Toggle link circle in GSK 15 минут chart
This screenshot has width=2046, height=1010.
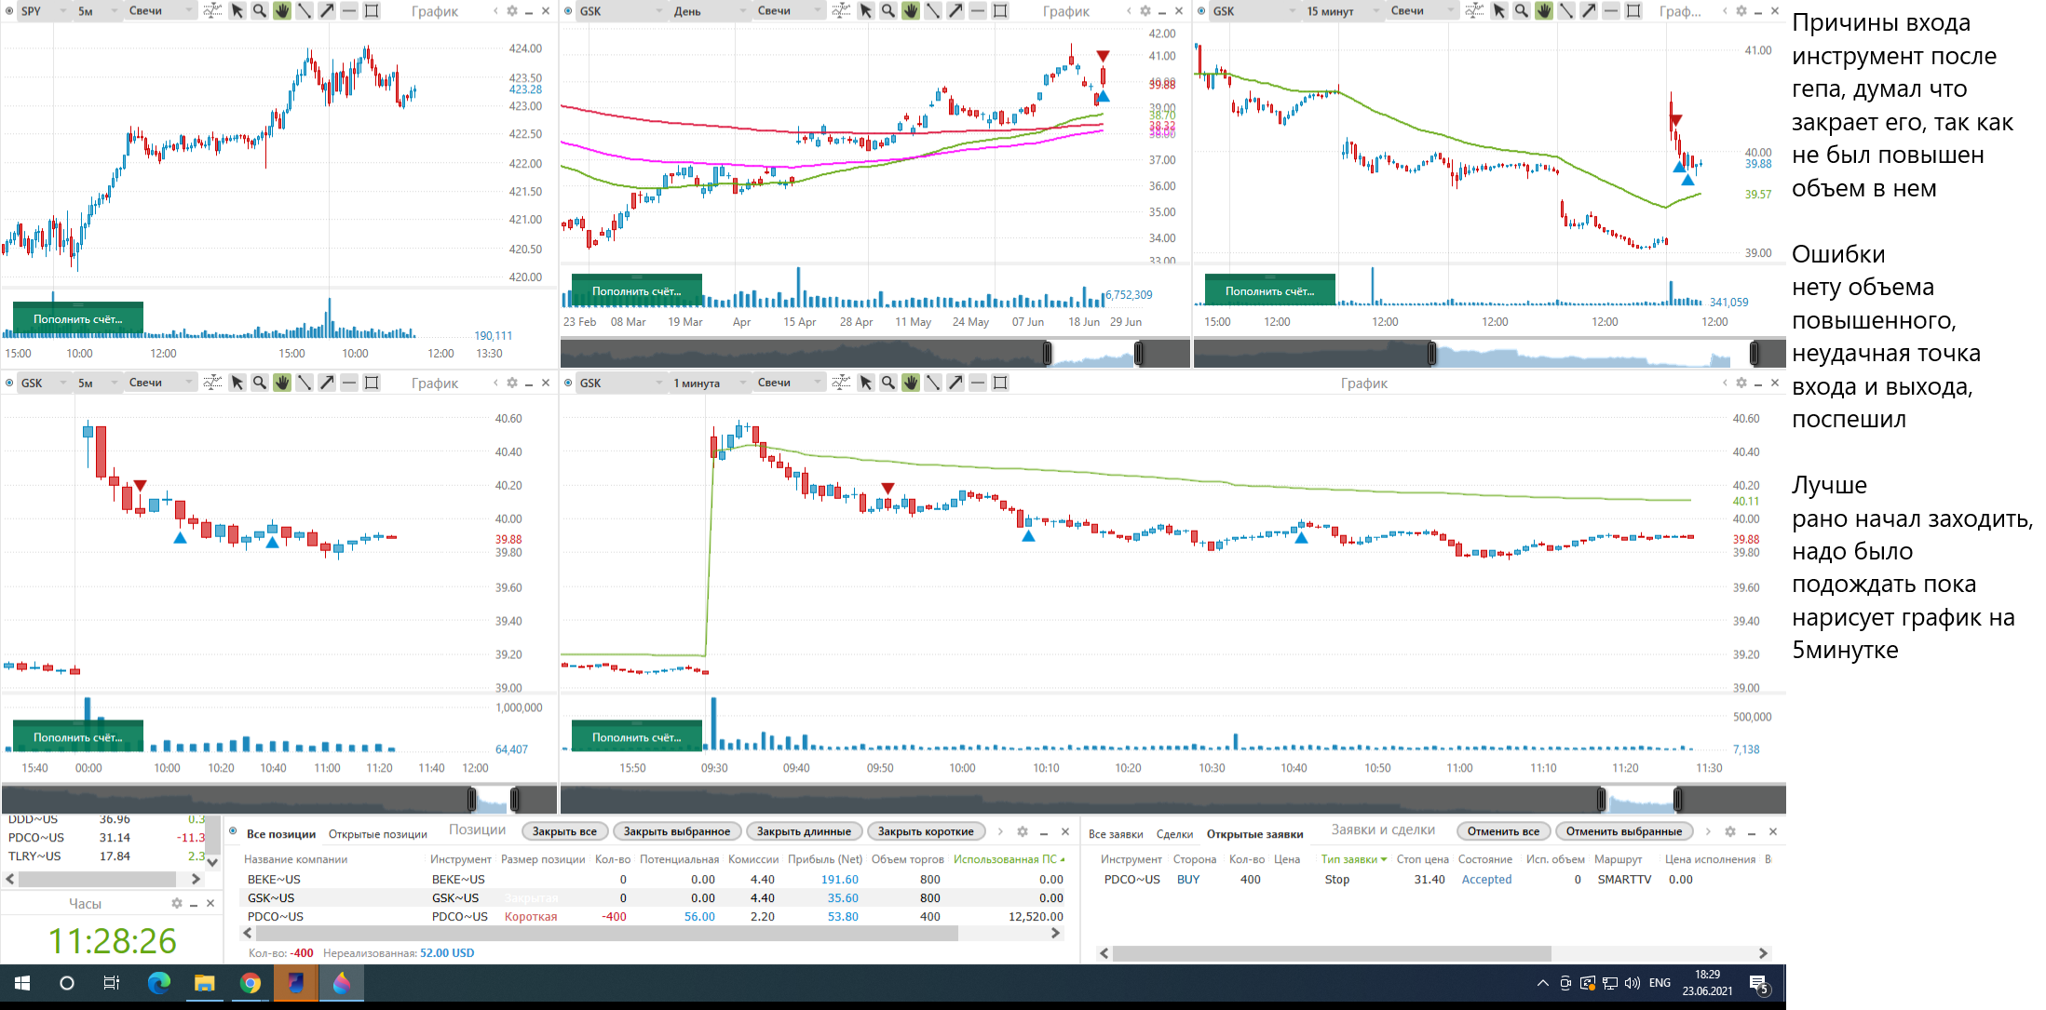pyautogui.click(x=1201, y=11)
